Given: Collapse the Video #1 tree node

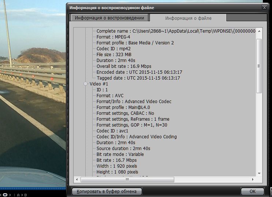Looking at the screenshot, I should 86,84.
